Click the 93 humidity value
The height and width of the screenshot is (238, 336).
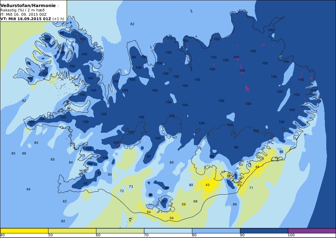coord(99,173)
